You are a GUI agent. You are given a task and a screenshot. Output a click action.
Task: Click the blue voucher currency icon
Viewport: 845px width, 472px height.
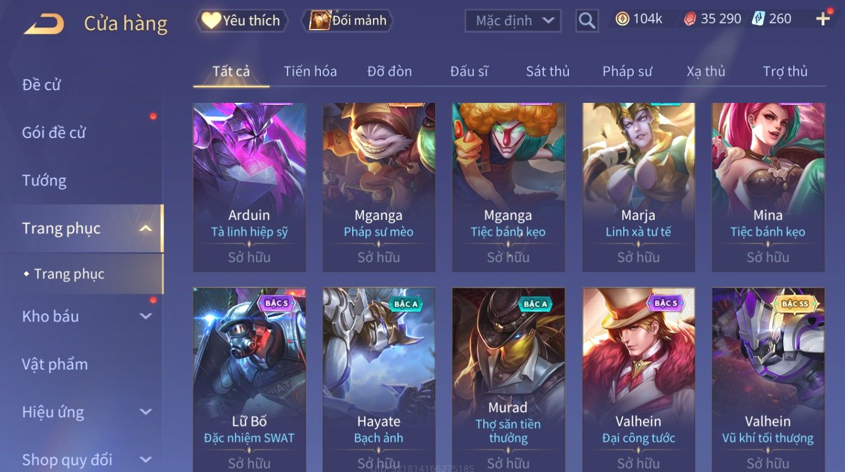758,19
